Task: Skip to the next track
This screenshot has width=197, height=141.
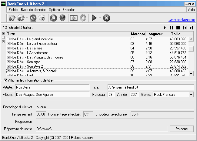Action: [x=191, y=28]
